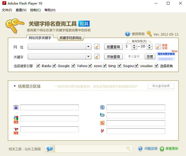186x156 pixels.
Task: Click the Sogou icon in results
Action: point(102,123)
